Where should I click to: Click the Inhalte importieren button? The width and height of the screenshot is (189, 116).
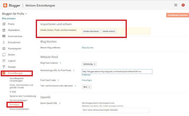coord(91,31)
